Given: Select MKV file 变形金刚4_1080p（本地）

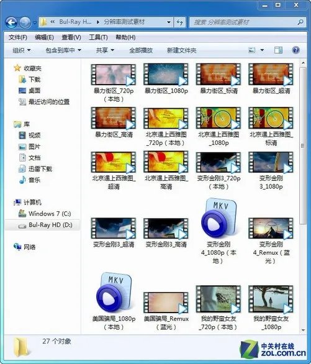Looking at the screenshot, I should [x=219, y=231].
